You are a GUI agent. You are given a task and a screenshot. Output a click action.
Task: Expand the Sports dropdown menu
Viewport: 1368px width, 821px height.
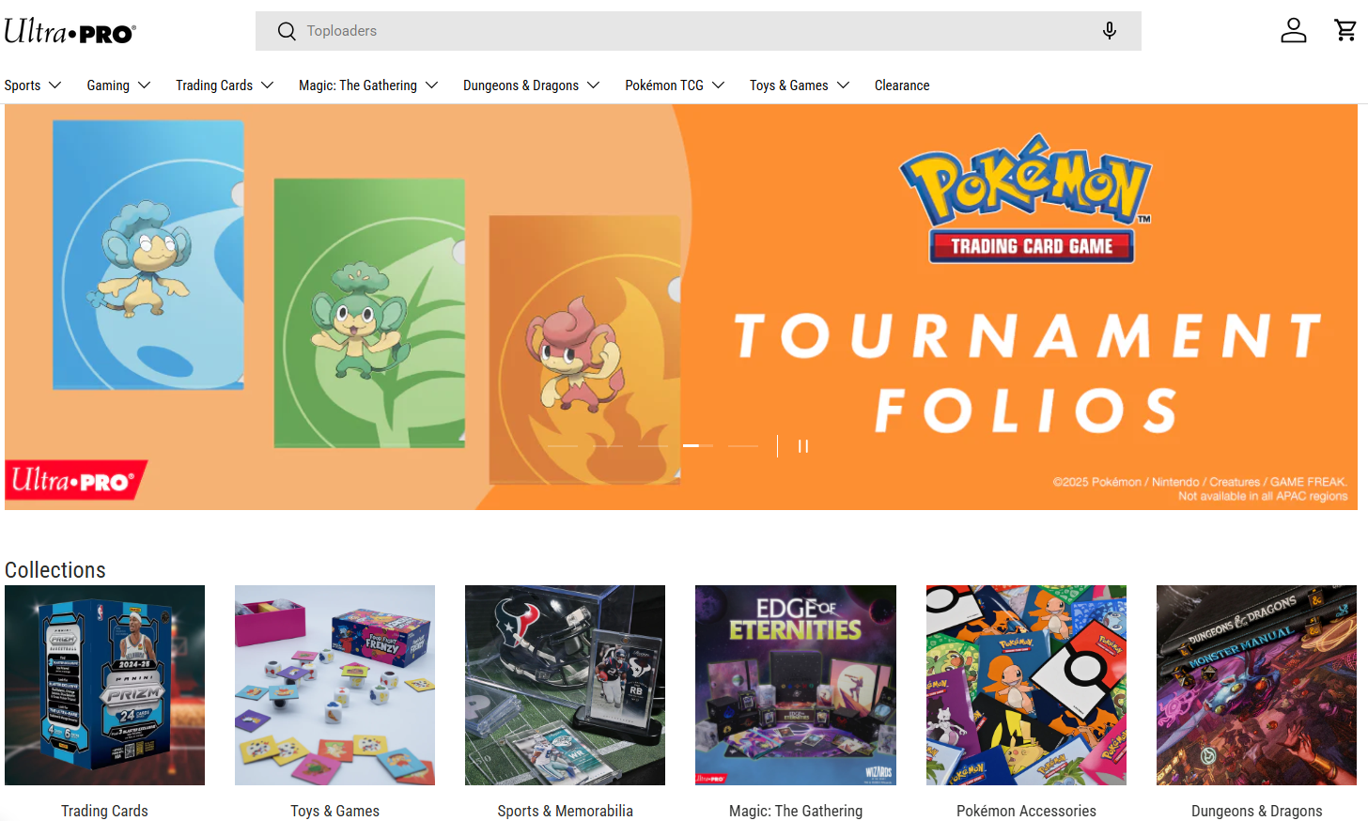click(33, 85)
